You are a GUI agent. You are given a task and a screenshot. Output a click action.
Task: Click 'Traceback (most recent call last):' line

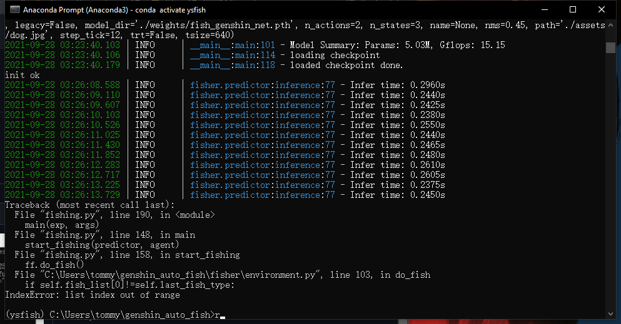click(x=89, y=205)
